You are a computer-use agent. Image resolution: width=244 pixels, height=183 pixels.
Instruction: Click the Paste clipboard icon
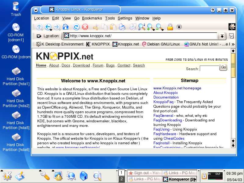(x=113, y=27)
